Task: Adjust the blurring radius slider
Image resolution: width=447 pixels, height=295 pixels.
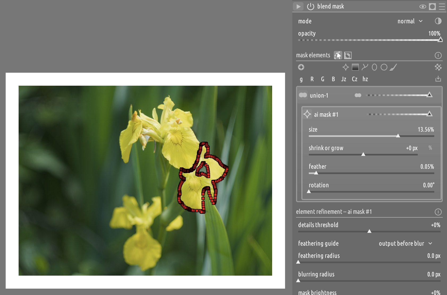Action: (369, 281)
